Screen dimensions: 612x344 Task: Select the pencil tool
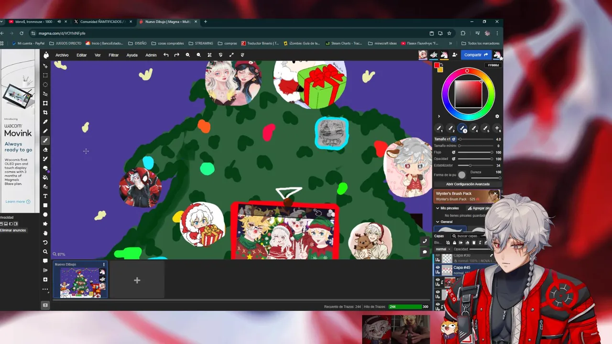tap(45, 131)
